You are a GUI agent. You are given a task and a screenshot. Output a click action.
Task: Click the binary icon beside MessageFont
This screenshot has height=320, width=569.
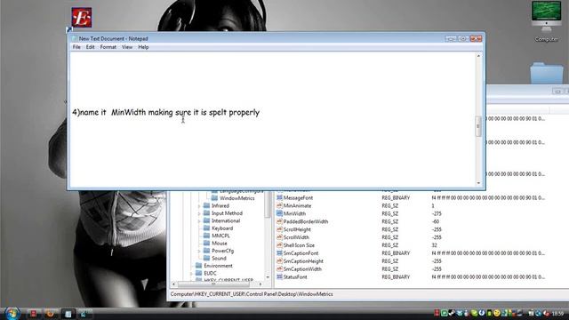[x=279, y=197]
